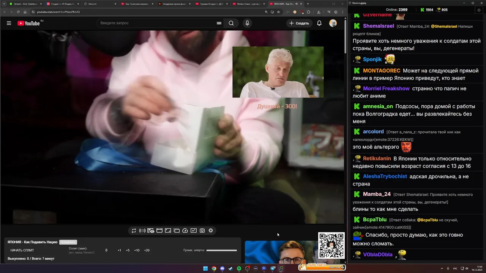Bookmark this page with the star icon
Viewport: 486px width, 273px height.
click(x=278, y=12)
